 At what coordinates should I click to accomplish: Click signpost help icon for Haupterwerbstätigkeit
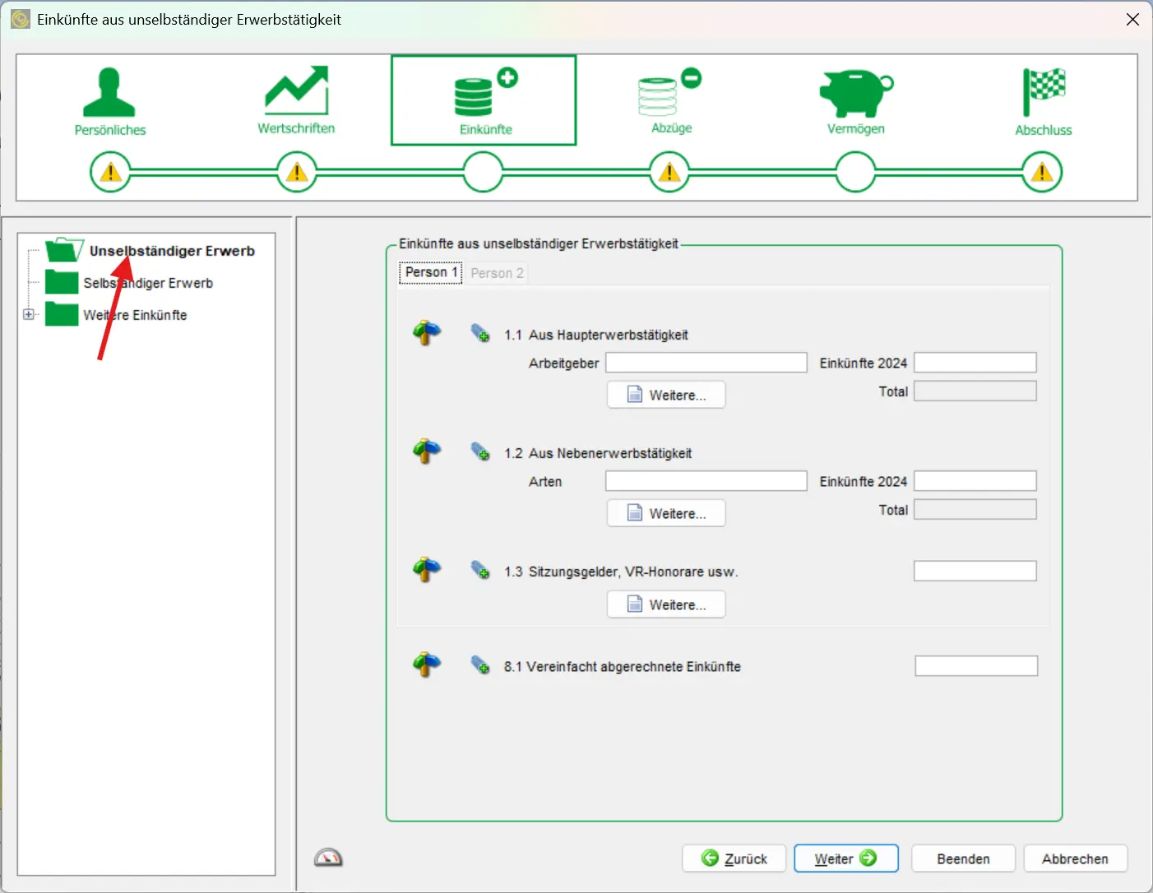(427, 332)
